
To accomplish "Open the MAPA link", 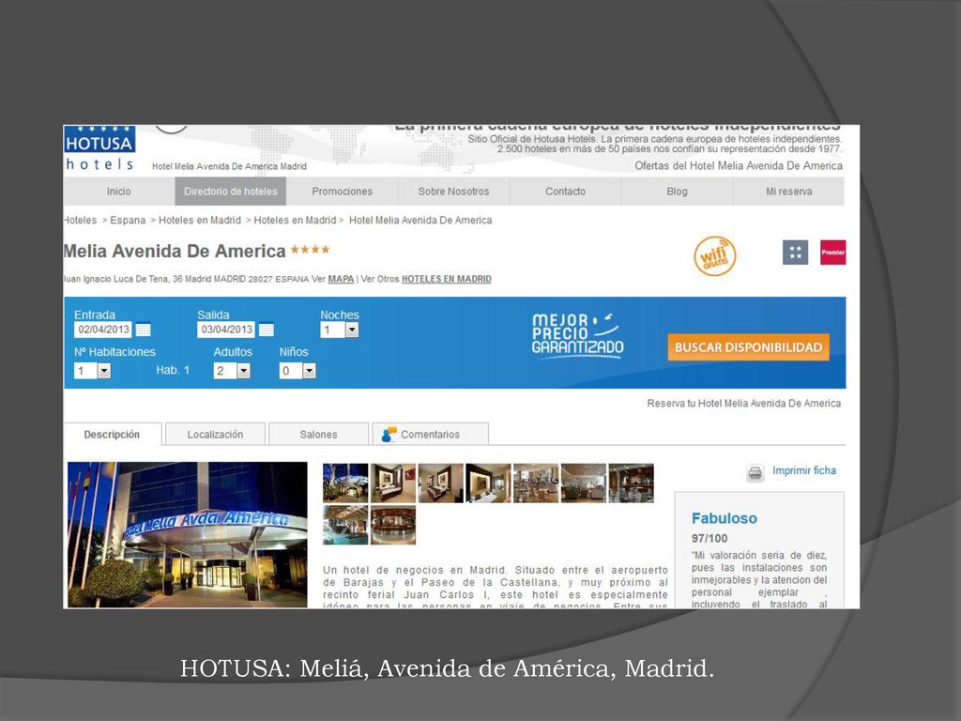I will tap(341, 279).
